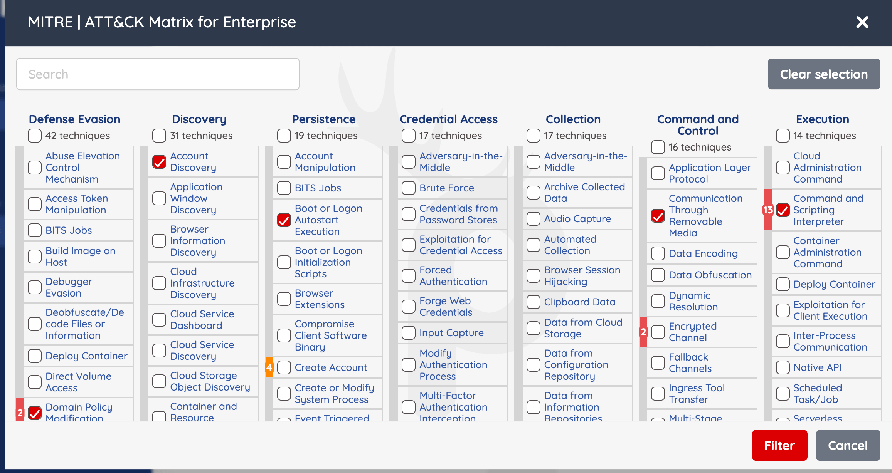Uncheck Boot or Logon Autostart Execution

284,220
